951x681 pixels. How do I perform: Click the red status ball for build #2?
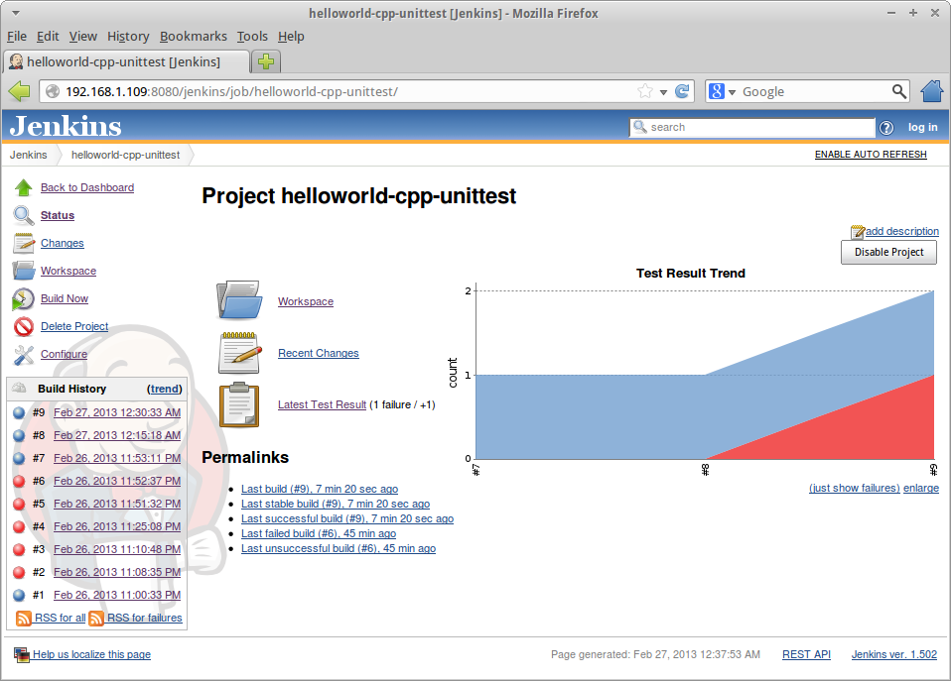click(x=20, y=573)
